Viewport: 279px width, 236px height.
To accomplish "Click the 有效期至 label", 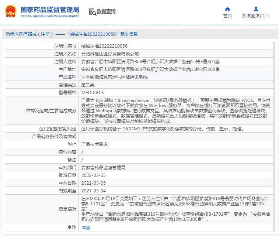I will point(67,191).
